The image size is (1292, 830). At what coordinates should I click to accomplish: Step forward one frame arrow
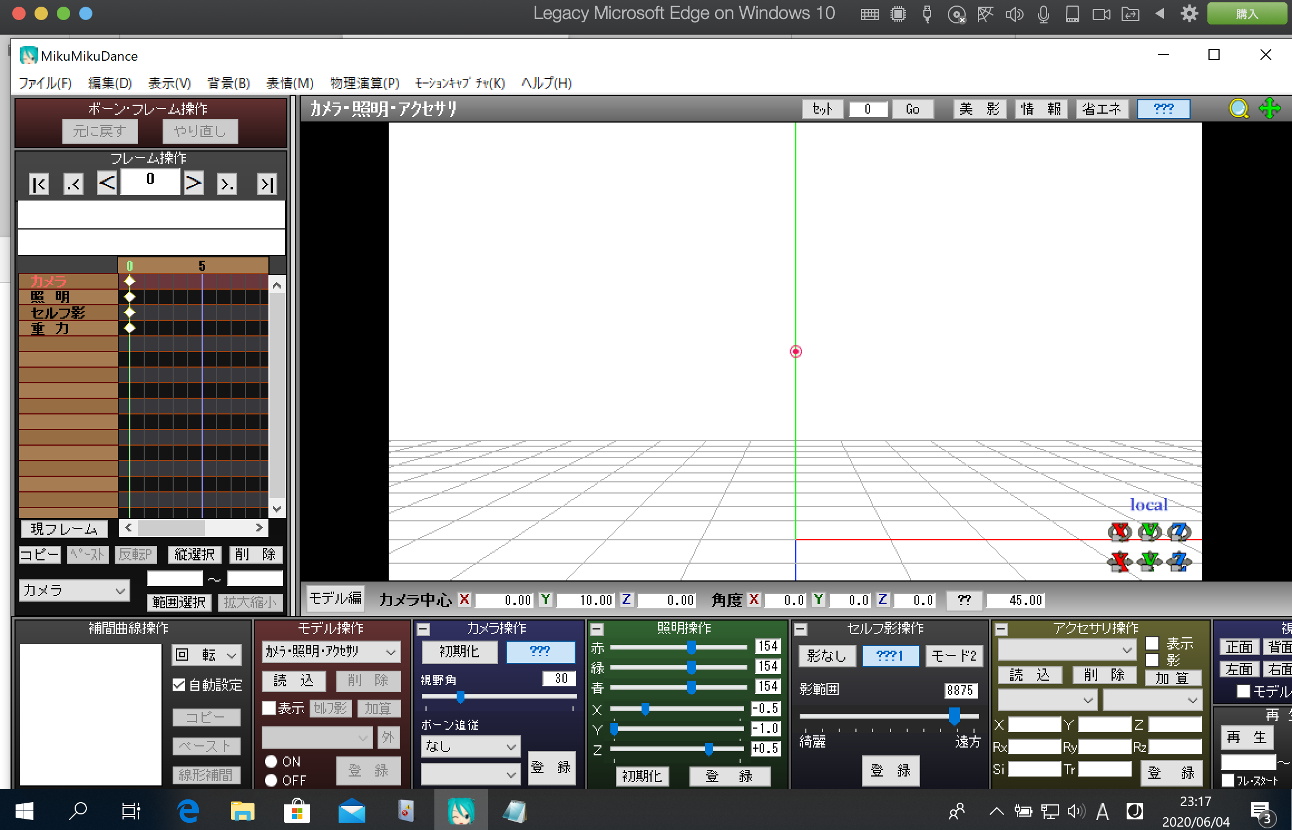point(193,182)
